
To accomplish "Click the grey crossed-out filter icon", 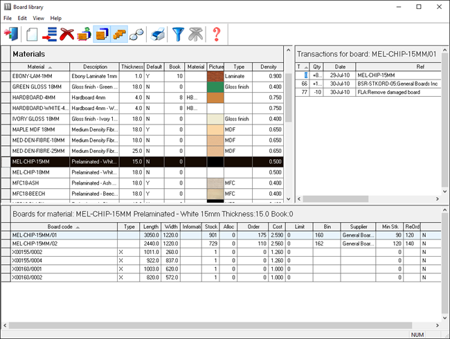I will 197,33.
